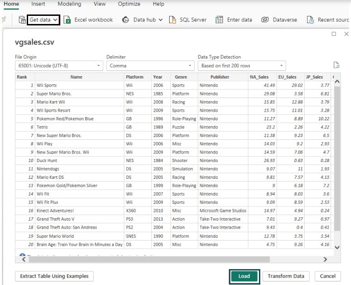This screenshot has height=285, width=351.
Task: Click the preview scroll up arrow
Action: coord(337,82)
